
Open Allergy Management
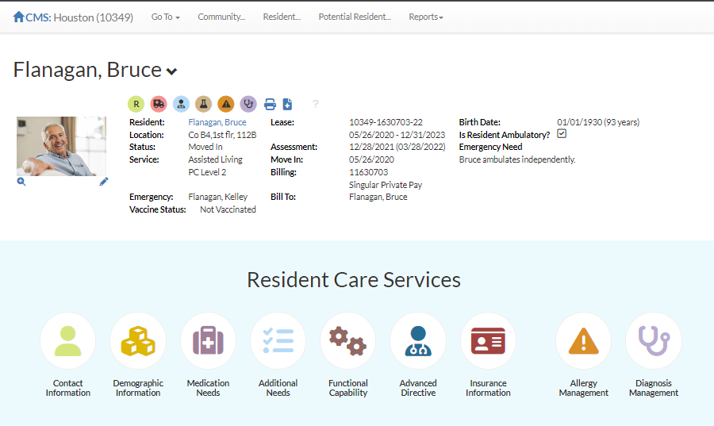pyautogui.click(x=583, y=340)
